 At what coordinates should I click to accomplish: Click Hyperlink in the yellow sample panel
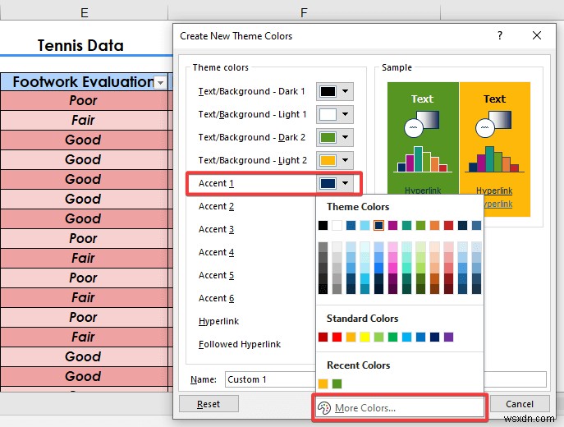[x=494, y=191]
